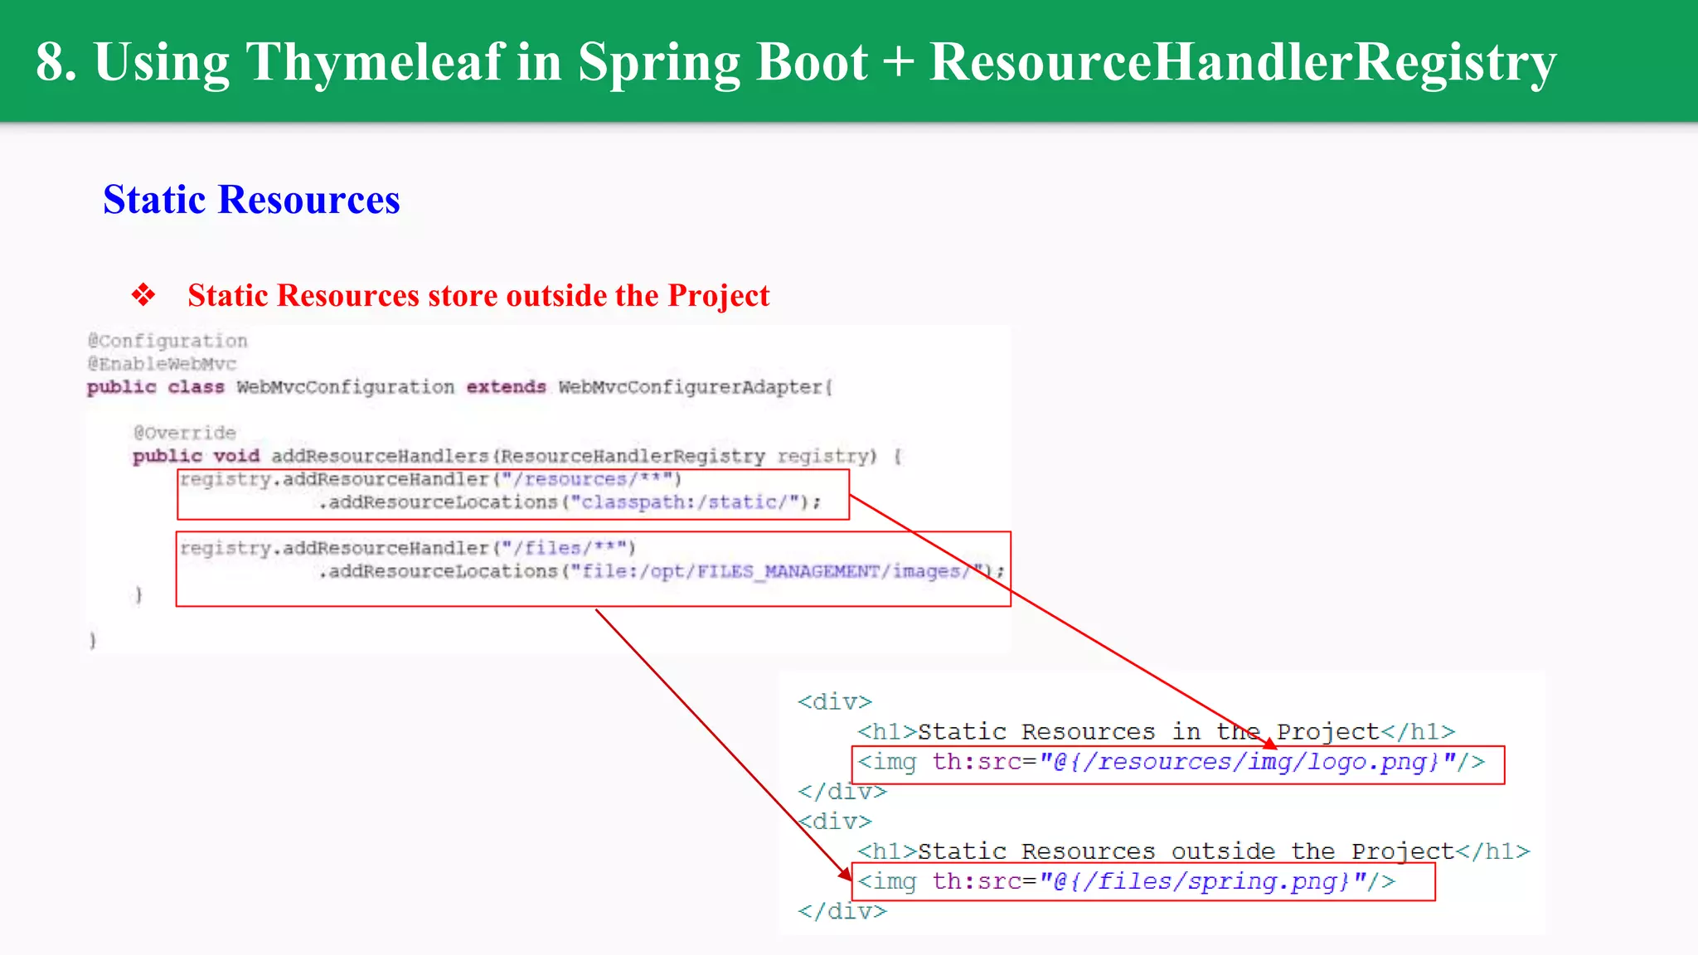
Task: Click the classpath:/static/ resource location line
Action: (570, 502)
